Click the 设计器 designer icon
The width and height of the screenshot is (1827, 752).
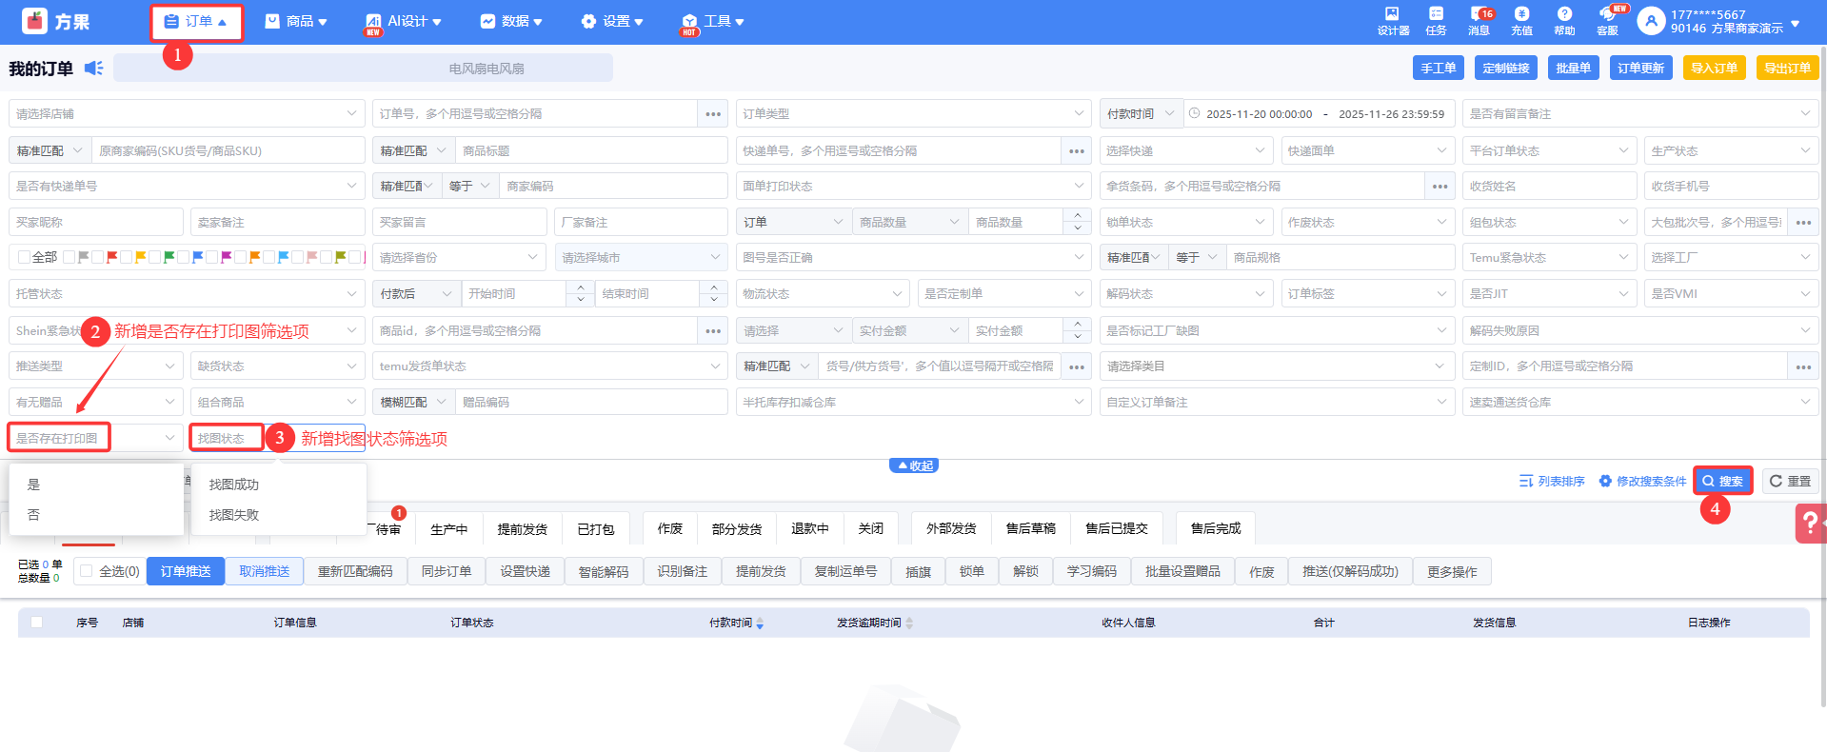coord(1392,20)
